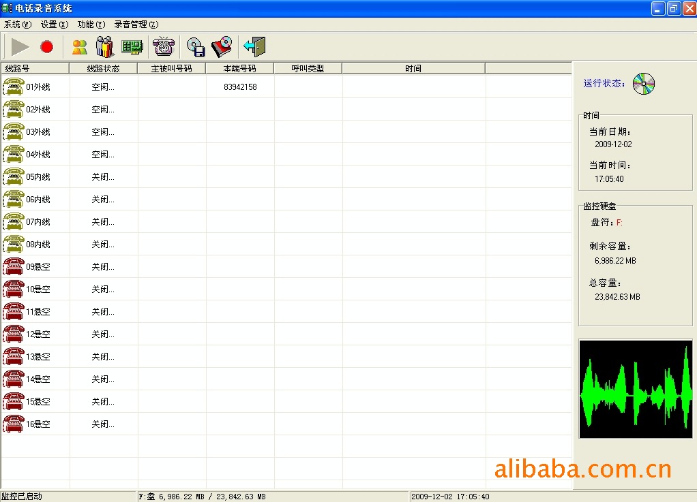Select the 05内线 line row

38,177
